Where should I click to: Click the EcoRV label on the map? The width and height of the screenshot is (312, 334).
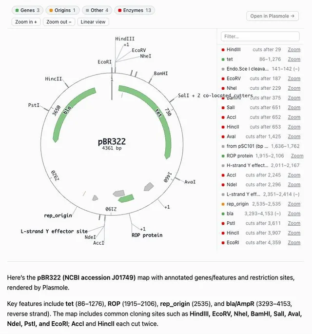click(139, 50)
